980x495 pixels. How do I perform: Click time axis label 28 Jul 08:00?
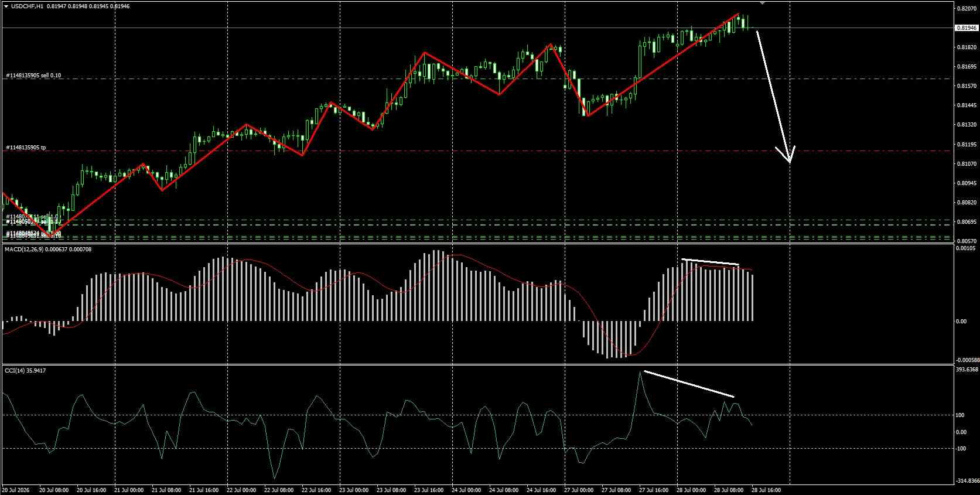(x=729, y=490)
